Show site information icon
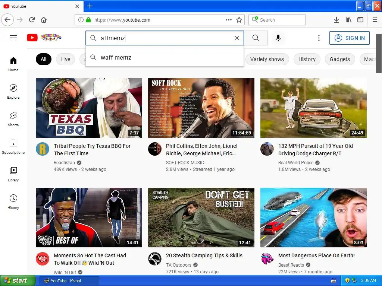382x286 pixels. pyautogui.click(x=81, y=20)
